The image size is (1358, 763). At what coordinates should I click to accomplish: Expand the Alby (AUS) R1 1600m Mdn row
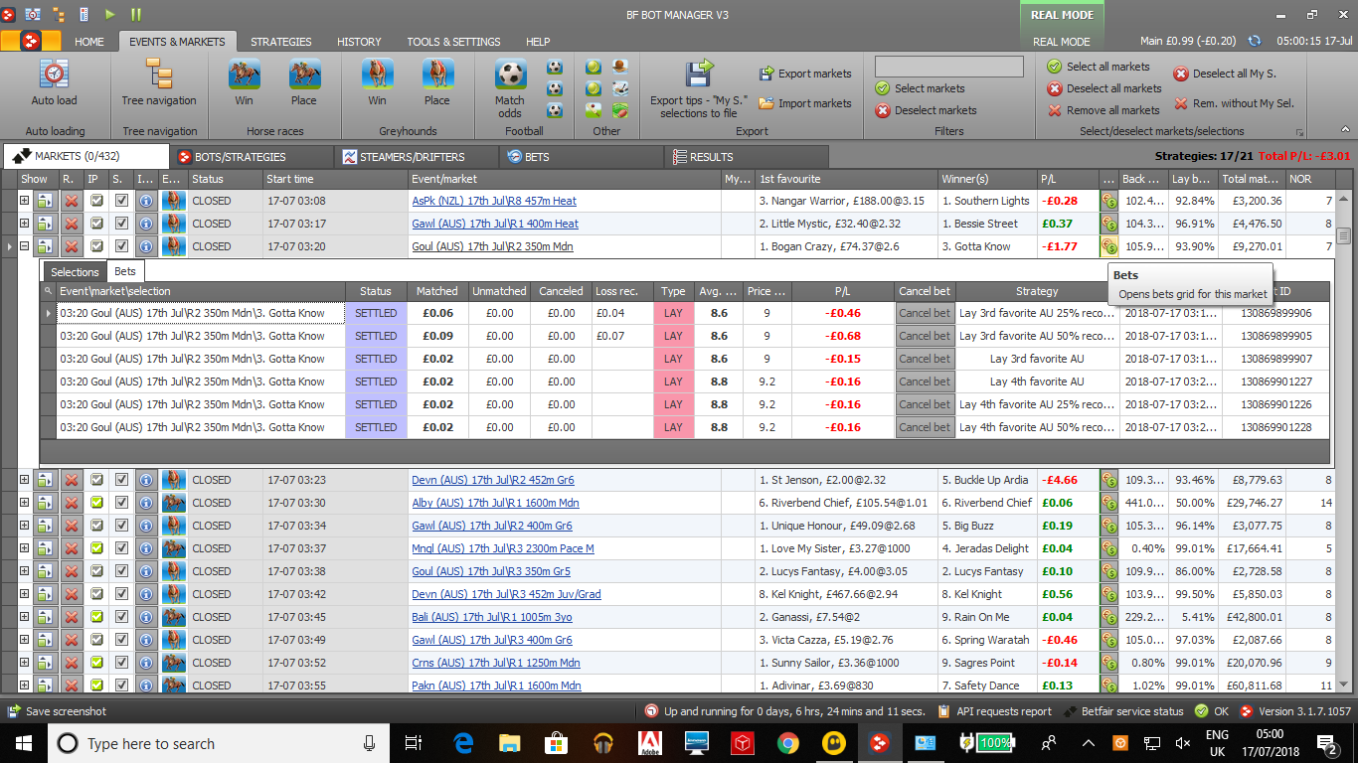coord(24,503)
